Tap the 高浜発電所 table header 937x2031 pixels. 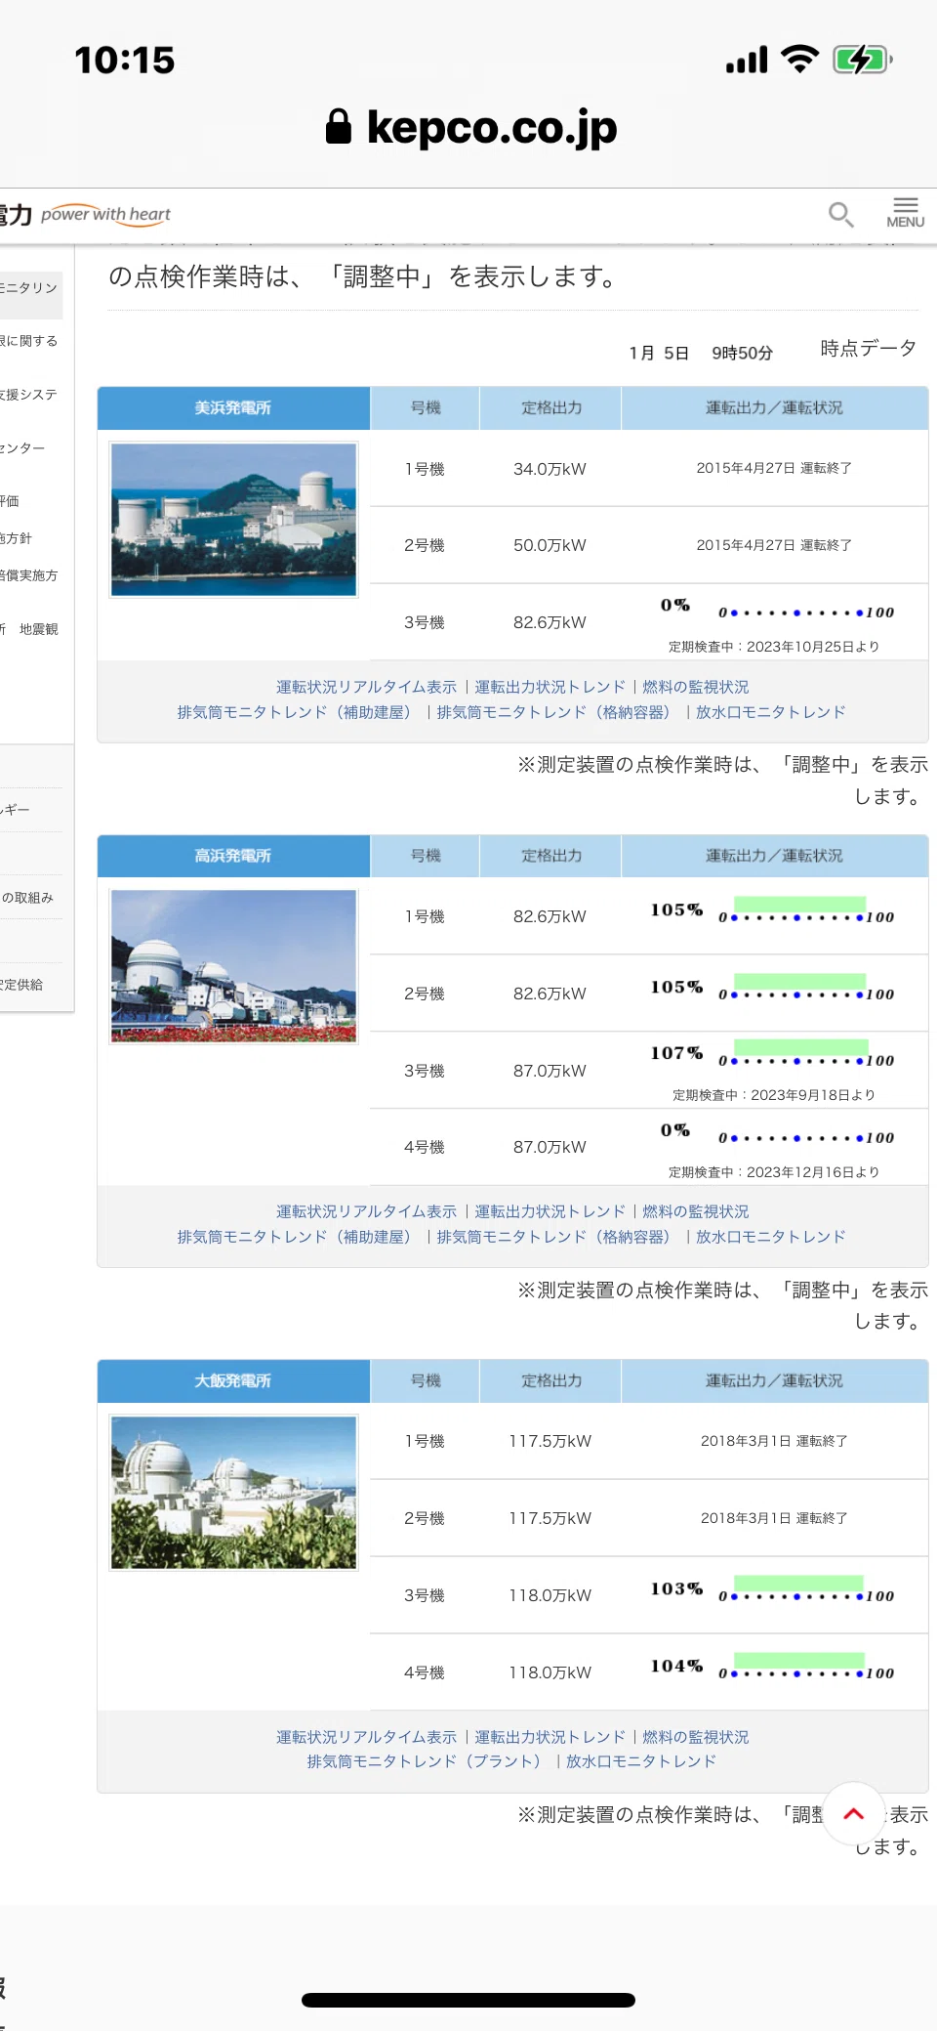point(233,856)
